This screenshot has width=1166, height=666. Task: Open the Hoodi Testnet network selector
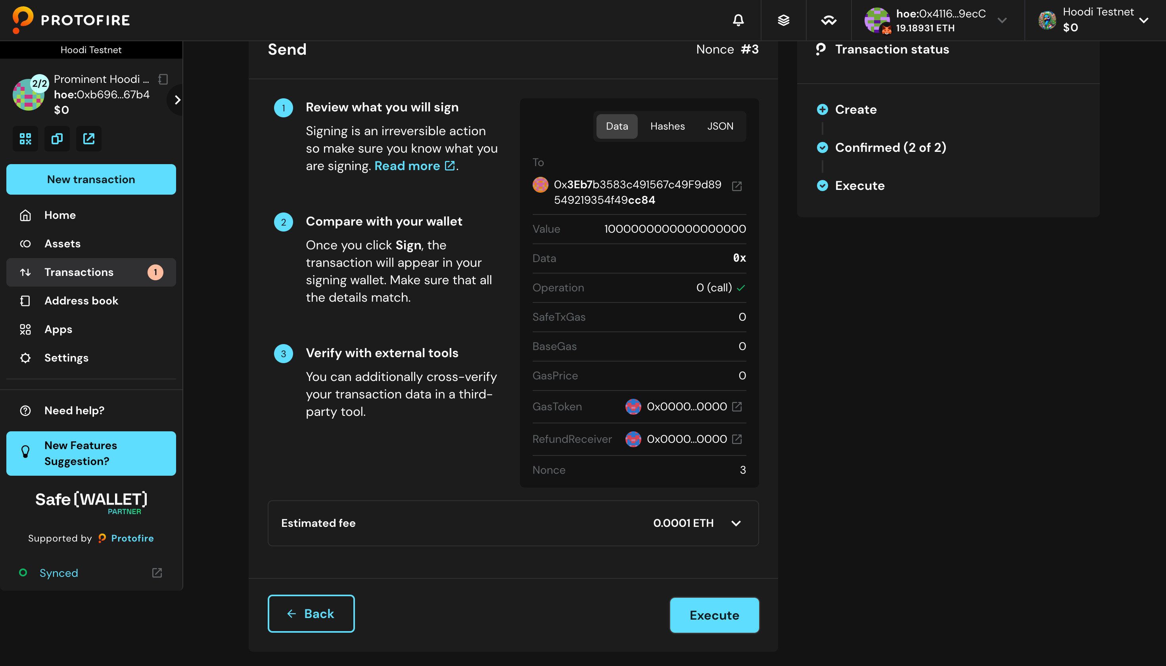(x=1143, y=20)
